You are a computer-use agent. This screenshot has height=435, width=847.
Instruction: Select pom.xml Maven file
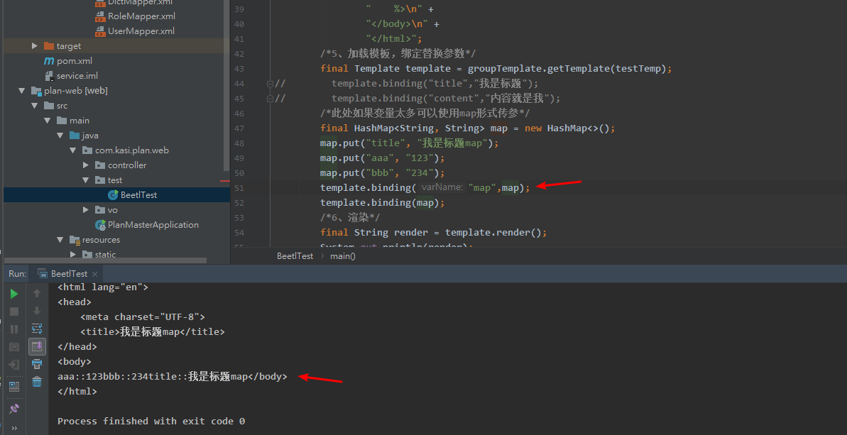[75, 61]
